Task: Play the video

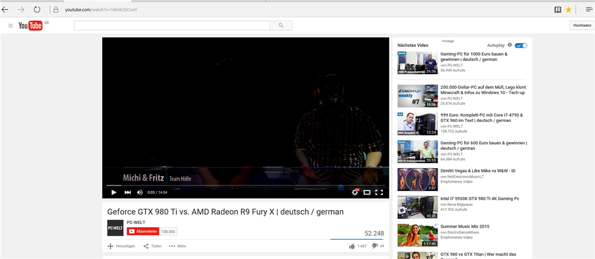Action: [113, 192]
